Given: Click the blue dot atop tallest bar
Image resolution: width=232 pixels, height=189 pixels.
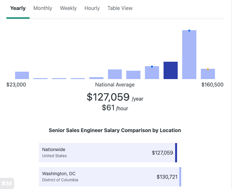Looking at the screenshot, I should (x=189, y=31).
